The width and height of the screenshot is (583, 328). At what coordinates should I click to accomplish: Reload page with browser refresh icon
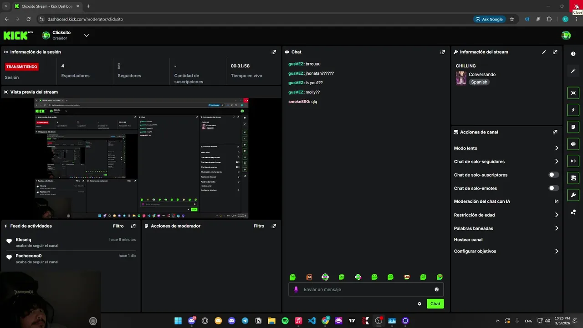coord(28,19)
